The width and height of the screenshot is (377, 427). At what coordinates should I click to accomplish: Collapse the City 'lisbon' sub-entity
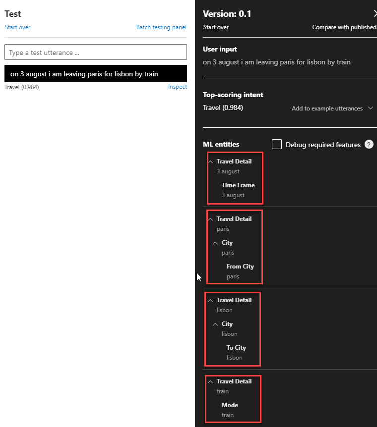[215, 324]
